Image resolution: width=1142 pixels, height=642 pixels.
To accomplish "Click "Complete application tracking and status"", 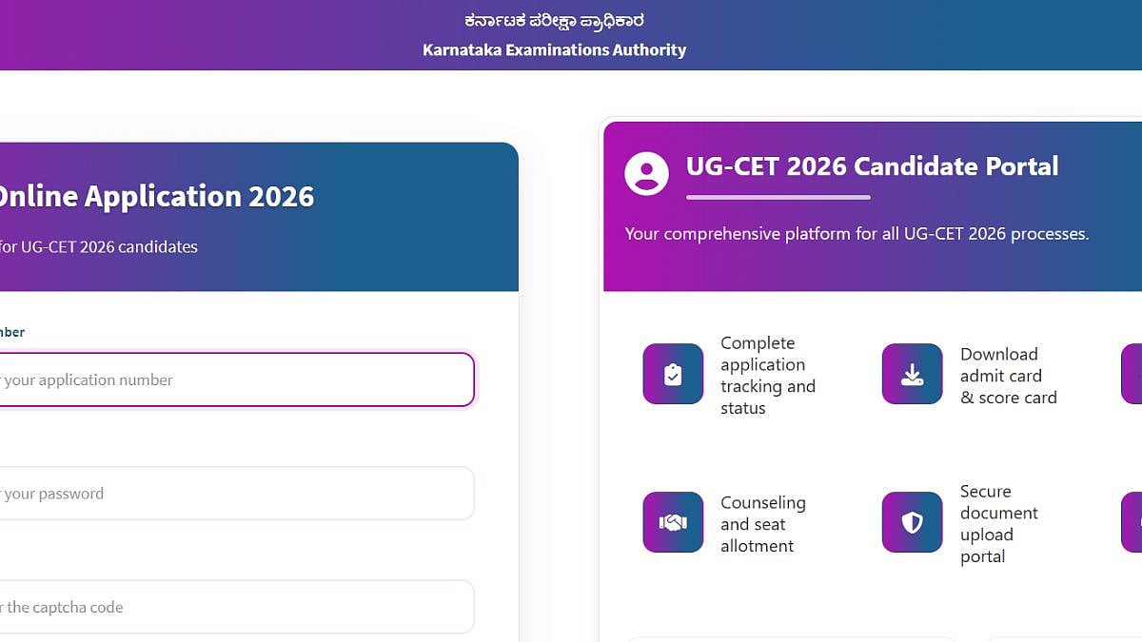I will point(767,375).
